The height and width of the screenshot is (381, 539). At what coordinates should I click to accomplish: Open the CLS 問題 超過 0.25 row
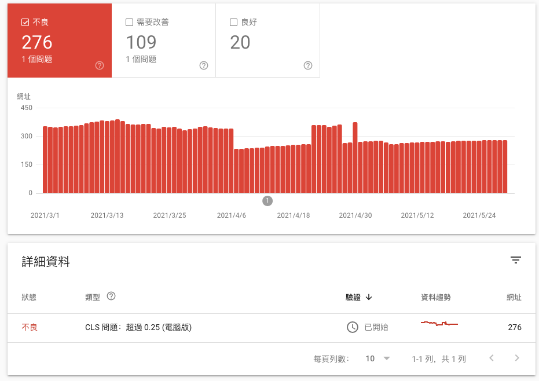tap(138, 327)
